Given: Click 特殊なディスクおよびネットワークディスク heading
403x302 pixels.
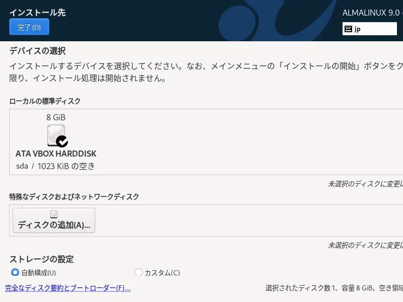Looking at the screenshot, I should pos(74,197).
